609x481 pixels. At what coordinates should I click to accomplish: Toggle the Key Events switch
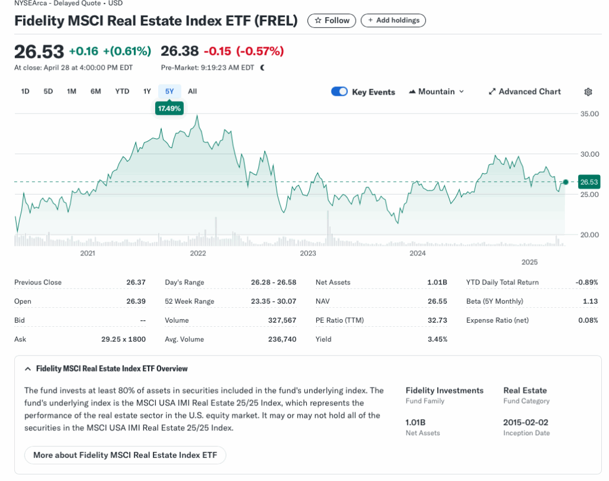(339, 92)
